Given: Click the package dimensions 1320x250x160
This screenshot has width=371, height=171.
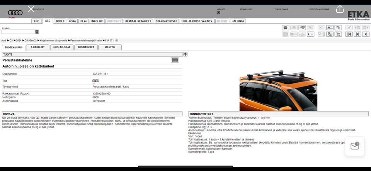Looking at the screenshot, I should [101, 94].
